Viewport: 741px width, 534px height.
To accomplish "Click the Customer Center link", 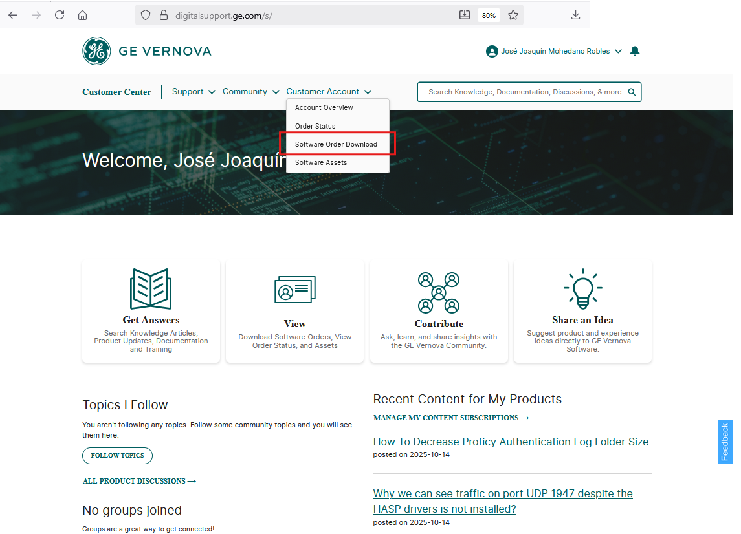I will coord(116,92).
